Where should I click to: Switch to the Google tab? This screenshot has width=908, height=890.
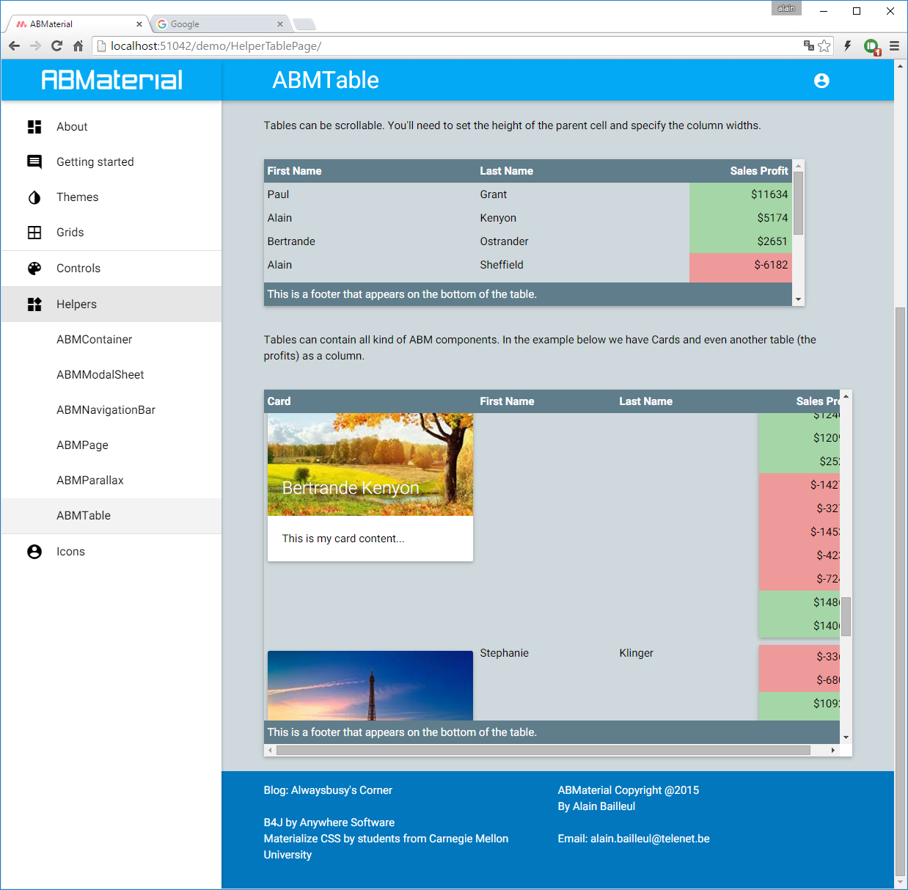tap(220, 24)
